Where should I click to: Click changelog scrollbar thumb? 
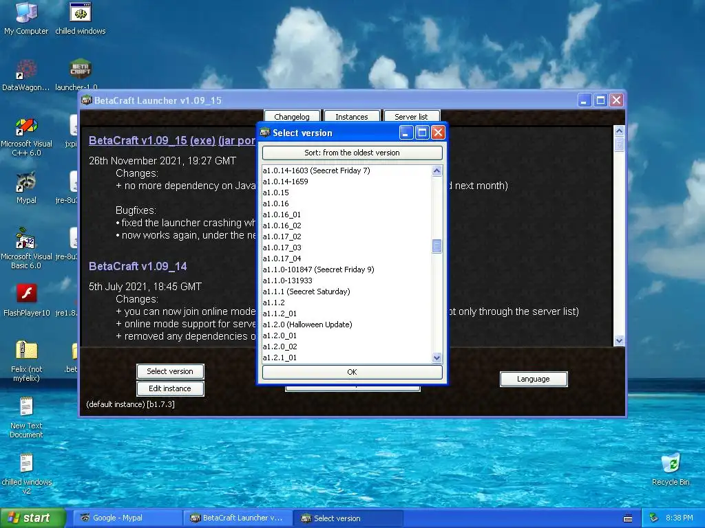pyautogui.click(x=619, y=144)
